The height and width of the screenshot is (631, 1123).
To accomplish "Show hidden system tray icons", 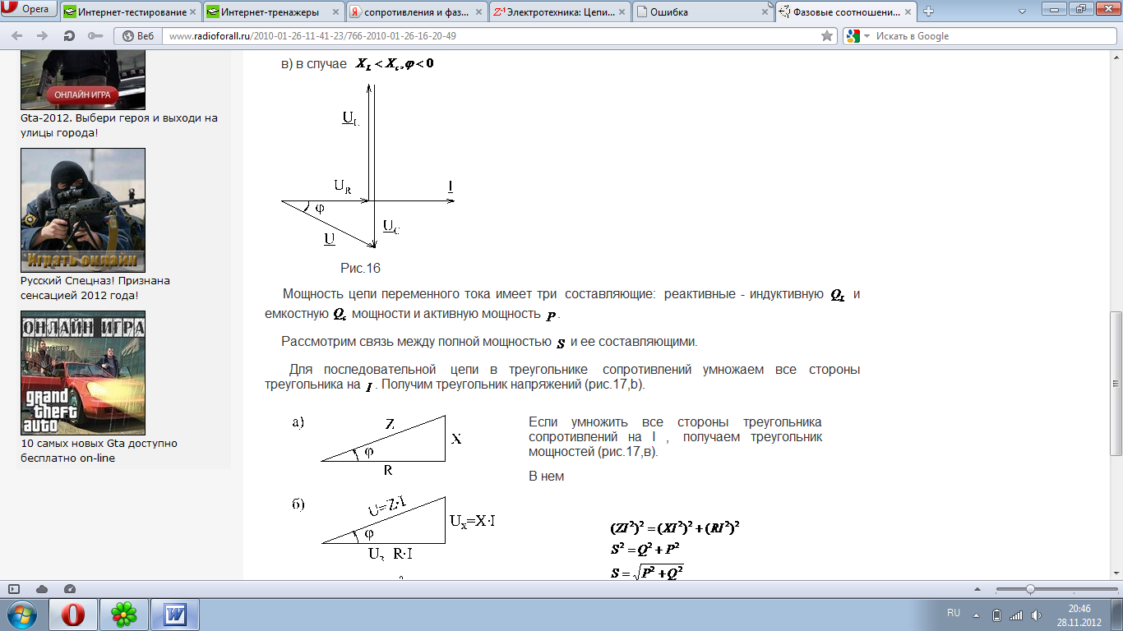I will tap(977, 615).
